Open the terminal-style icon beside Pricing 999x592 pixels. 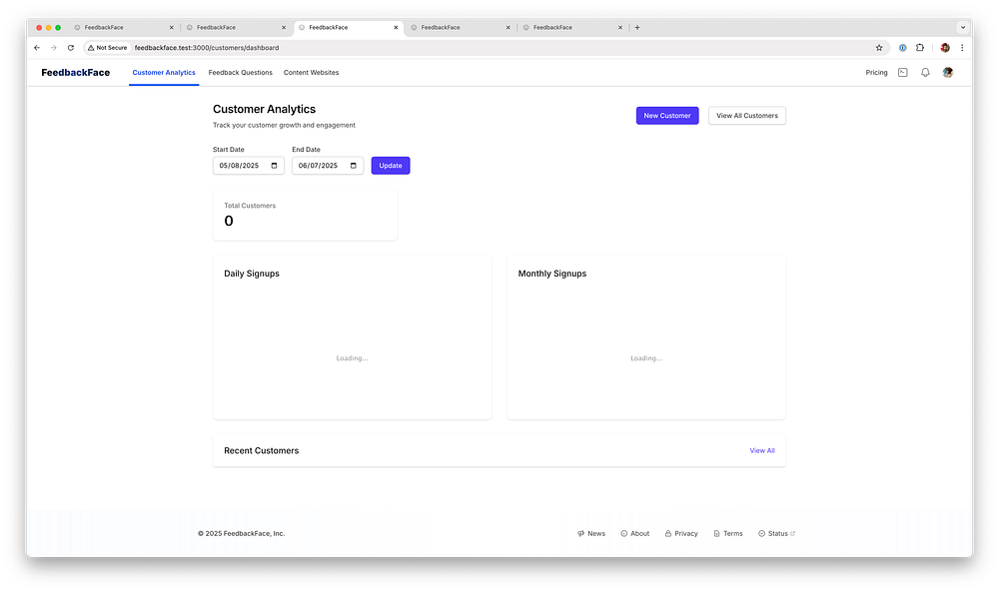pos(903,73)
